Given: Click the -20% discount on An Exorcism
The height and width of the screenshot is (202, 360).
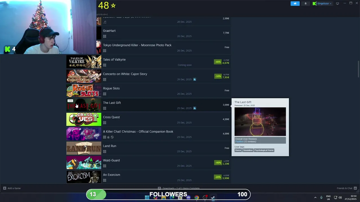Looking at the screenshot, I should click(x=218, y=177).
